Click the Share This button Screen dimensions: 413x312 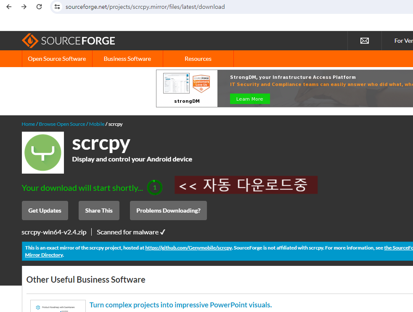coord(99,211)
